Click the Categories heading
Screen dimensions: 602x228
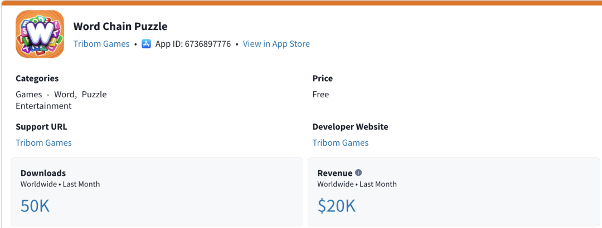pyautogui.click(x=37, y=78)
